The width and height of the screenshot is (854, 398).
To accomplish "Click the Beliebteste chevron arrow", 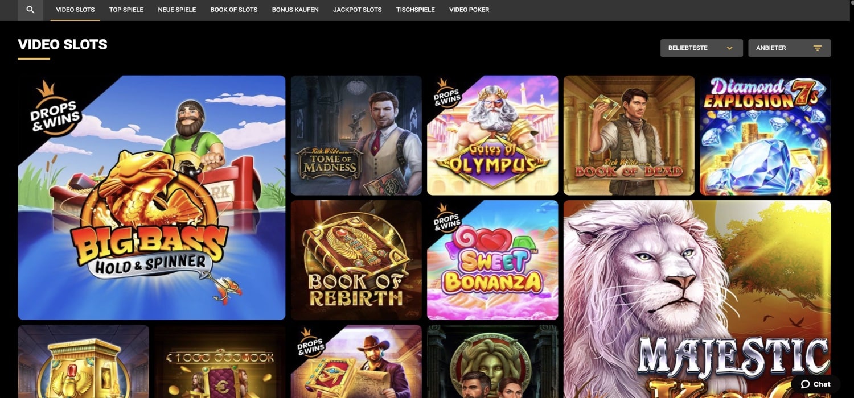I will tap(729, 48).
